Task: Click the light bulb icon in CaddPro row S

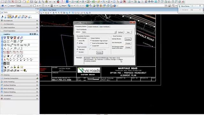Action: coord(8,60)
